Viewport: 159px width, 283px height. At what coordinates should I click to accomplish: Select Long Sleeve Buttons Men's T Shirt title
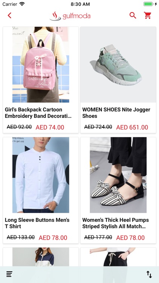37,223
